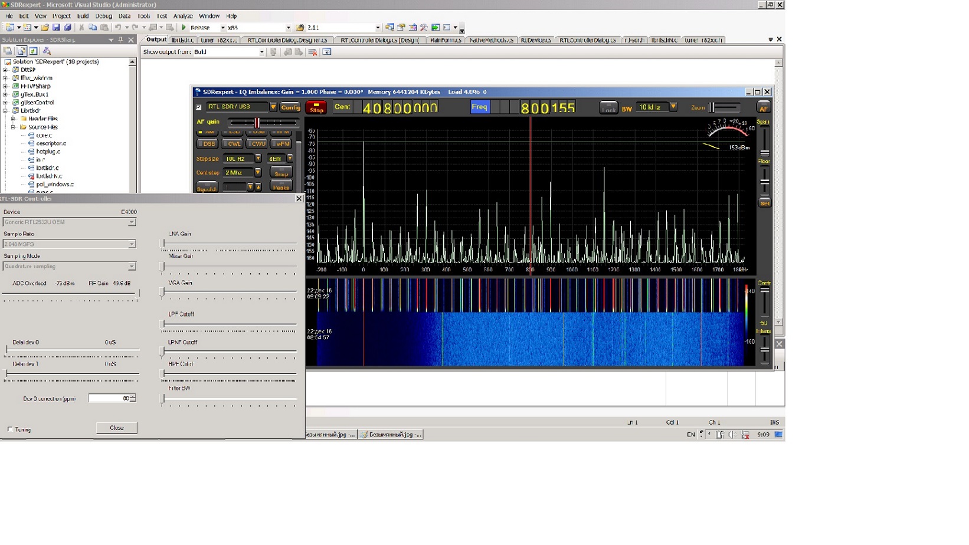Start debugging with the green play icon
Screen dimensions: 969x545
tap(184, 28)
